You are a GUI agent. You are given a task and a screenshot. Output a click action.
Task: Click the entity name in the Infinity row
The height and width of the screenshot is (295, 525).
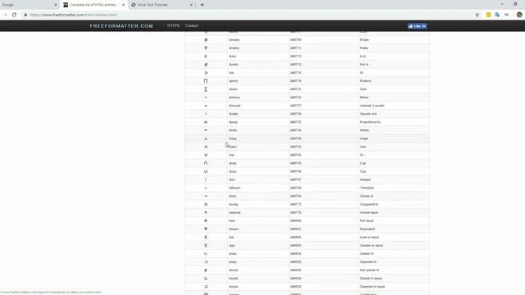click(233, 130)
